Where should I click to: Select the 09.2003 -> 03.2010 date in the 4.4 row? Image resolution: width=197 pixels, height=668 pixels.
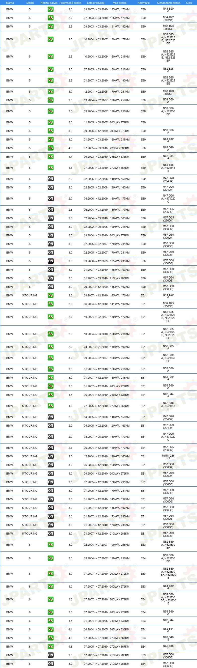pos(96,157)
